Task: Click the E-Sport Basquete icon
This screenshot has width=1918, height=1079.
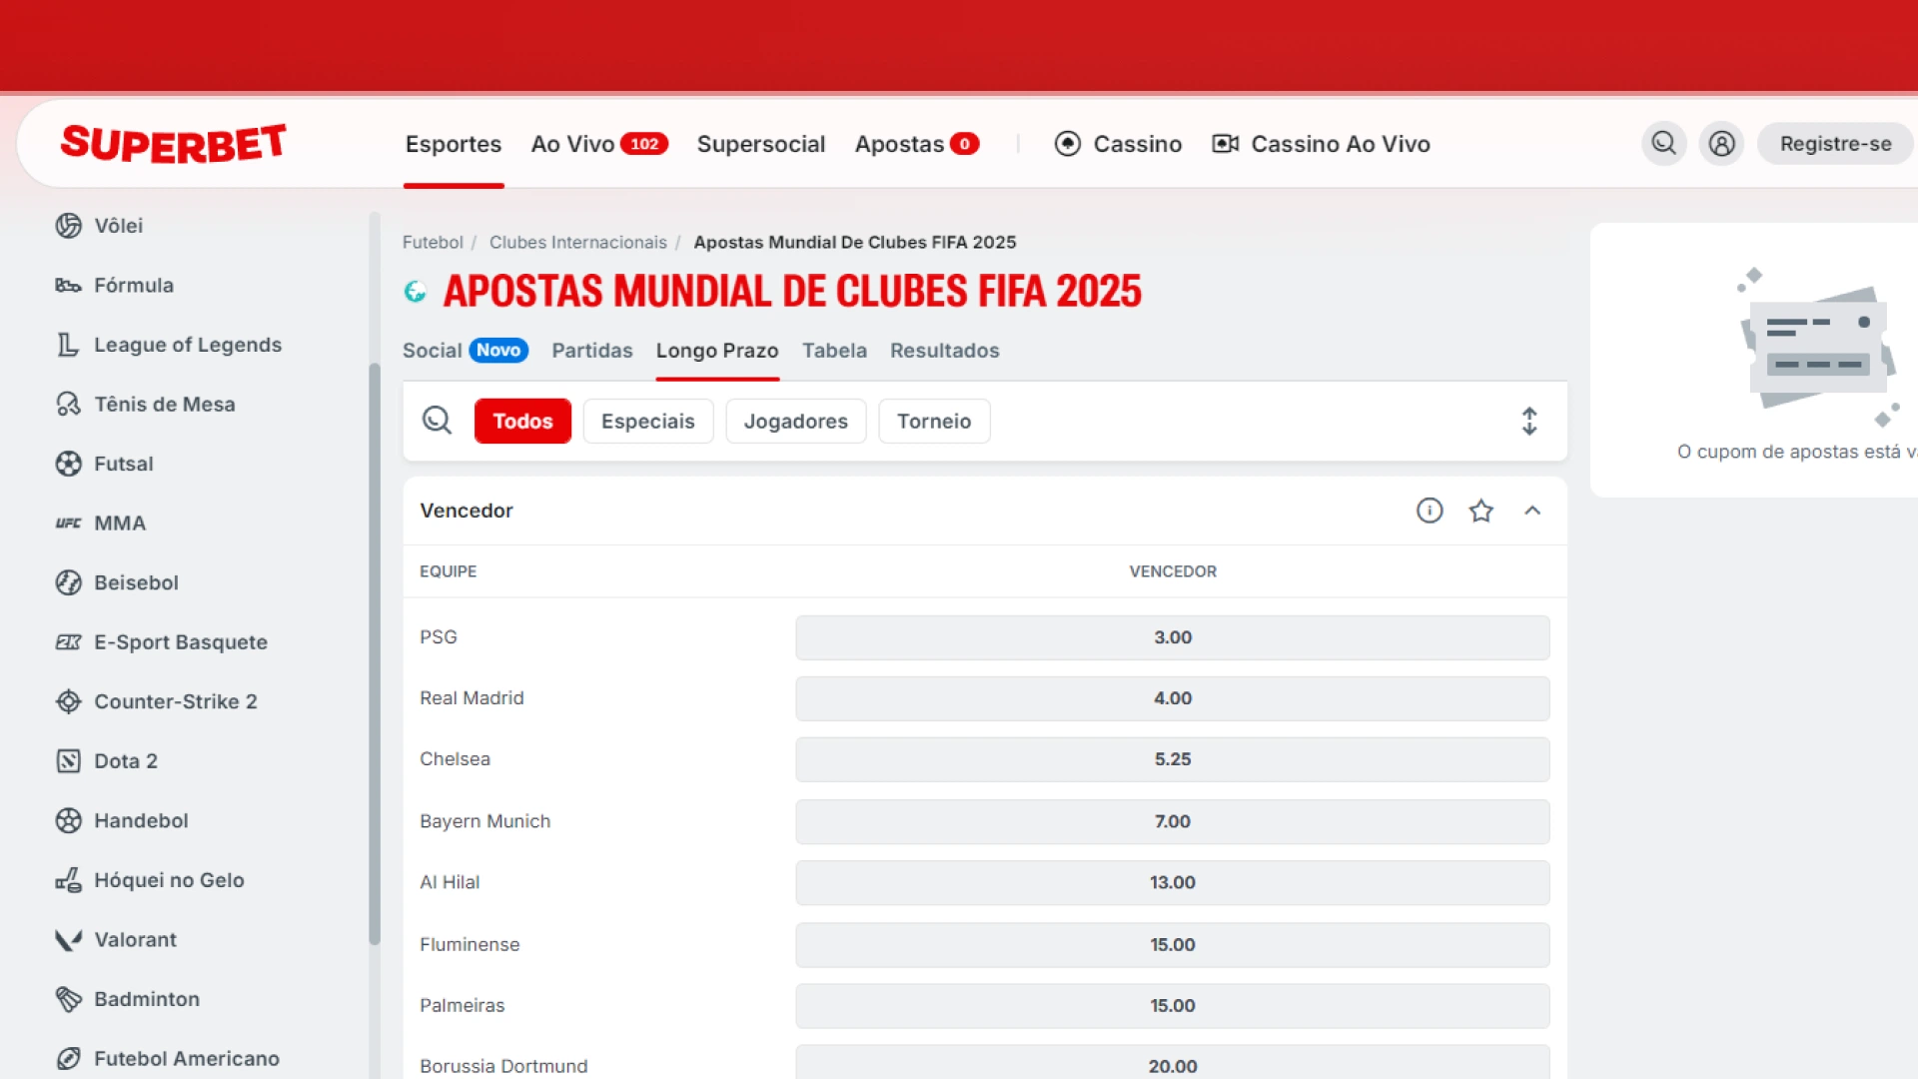Action: point(68,642)
